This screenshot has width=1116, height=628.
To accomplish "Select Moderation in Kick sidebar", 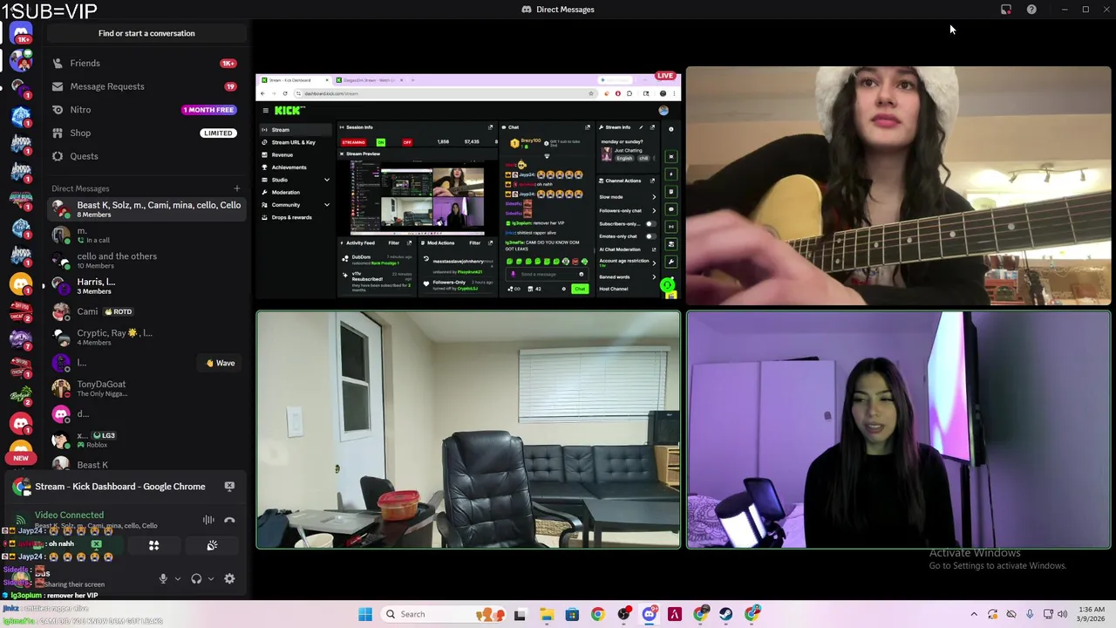I will (x=285, y=192).
